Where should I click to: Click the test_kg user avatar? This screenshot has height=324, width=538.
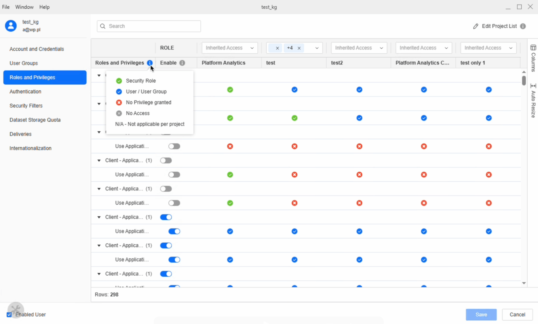click(11, 25)
